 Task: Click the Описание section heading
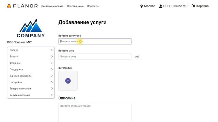tap(67, 98)
